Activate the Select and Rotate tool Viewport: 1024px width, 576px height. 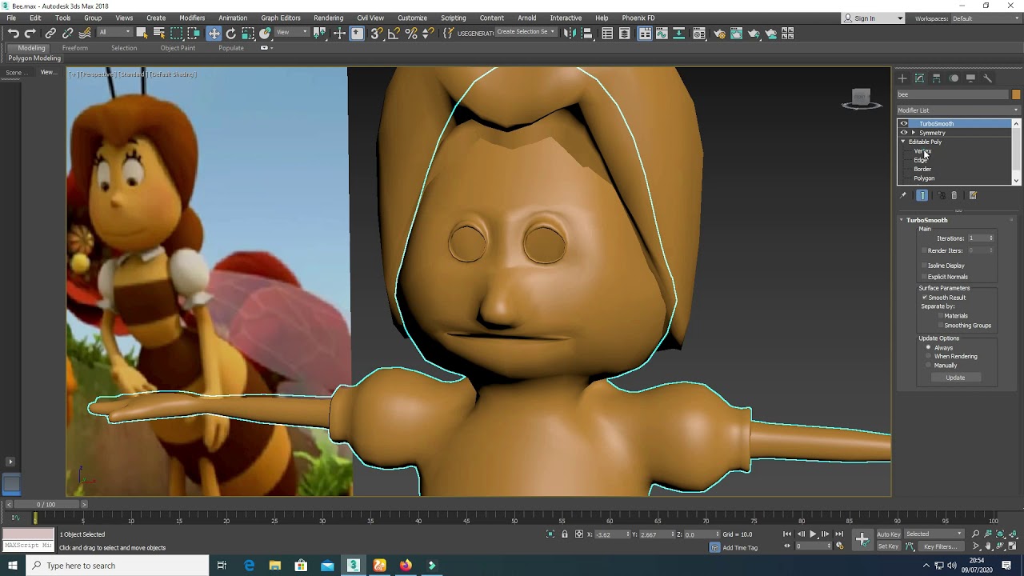pyautogui.click(x=230, y=33)
